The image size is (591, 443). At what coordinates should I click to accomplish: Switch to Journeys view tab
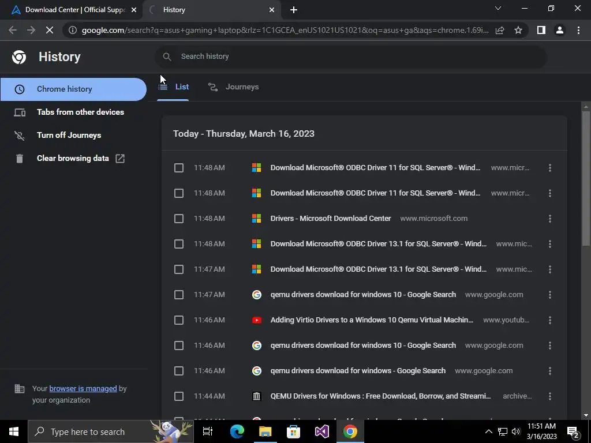[x=233, y=87]
